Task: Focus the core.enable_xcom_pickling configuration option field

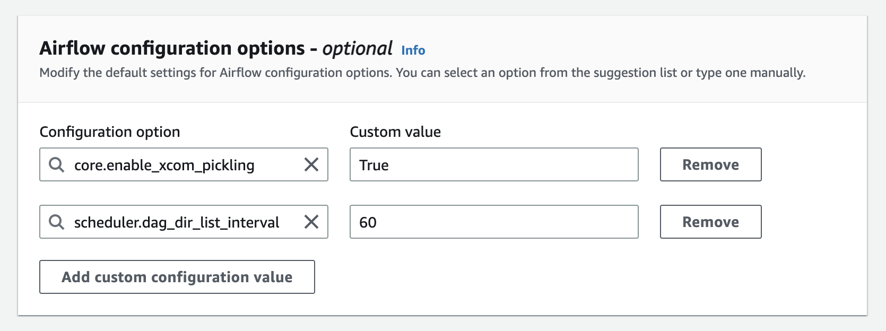Action: point(180,165)
